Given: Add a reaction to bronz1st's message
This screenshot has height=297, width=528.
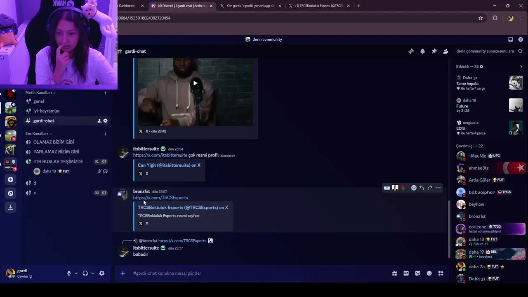Looking at the screenshot, I should (x=414, y=188).
